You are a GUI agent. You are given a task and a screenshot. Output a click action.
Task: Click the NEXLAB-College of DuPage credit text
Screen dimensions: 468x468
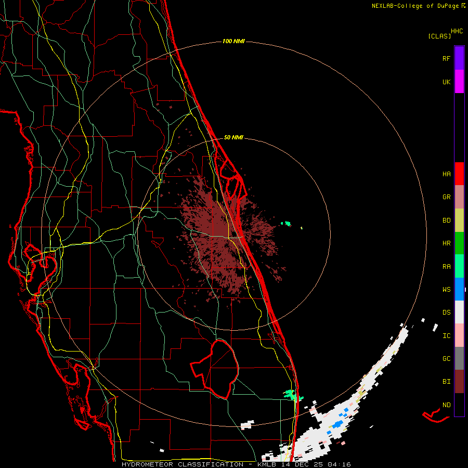coord(415,6)
